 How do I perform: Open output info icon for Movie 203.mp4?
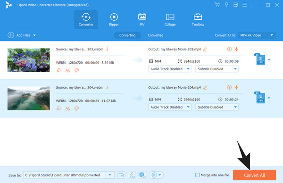[229, 49]
